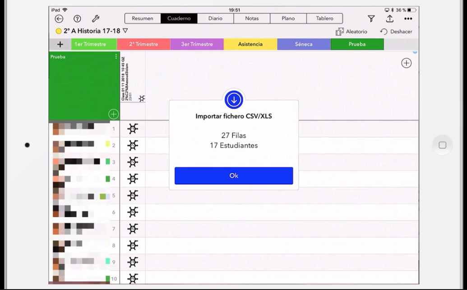This screenshot has height=290, width=467.
Task: Add a new tab with plus button
Action: click(60, 44)
